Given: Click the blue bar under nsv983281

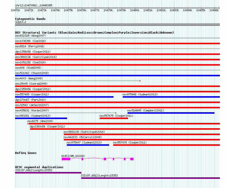Looking at the screenshot, I should pyautogui.click(x=41, y=118).
